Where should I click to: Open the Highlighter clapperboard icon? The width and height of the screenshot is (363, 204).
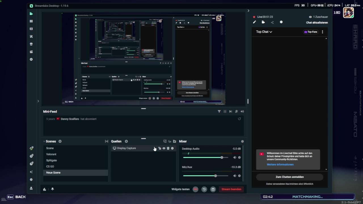click(x=31, y=52)
